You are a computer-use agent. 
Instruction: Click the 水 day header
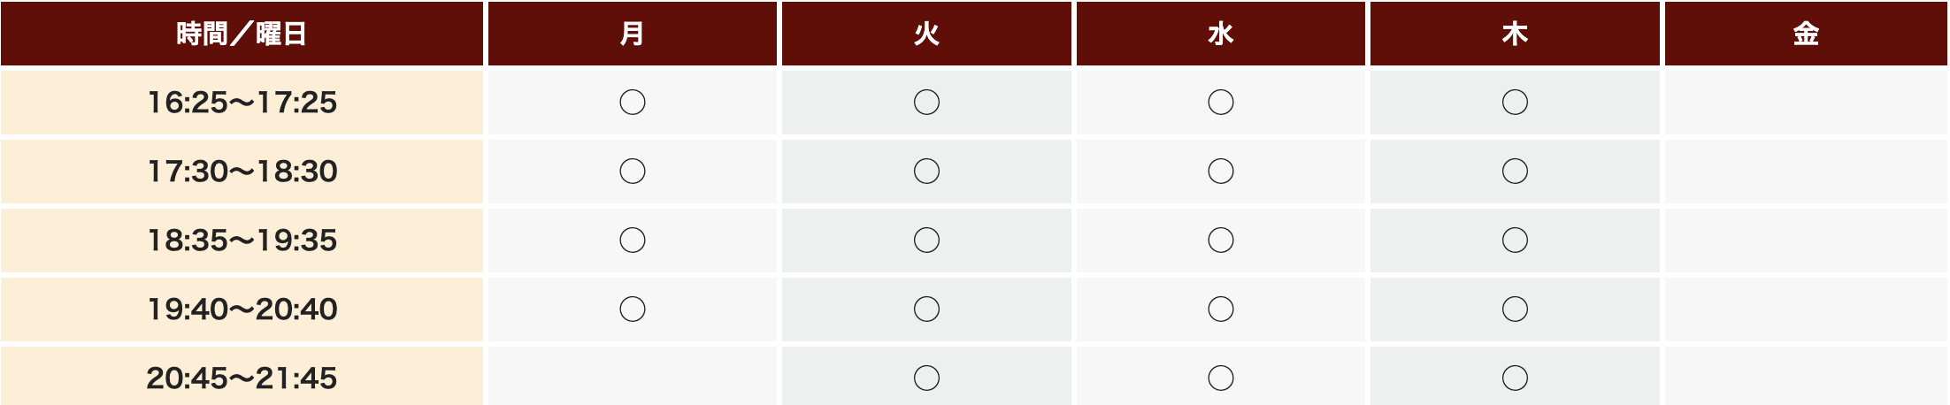[x=1220, y=34]
